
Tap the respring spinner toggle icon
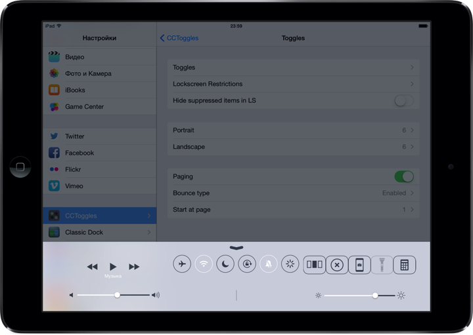tap(290, 264)
